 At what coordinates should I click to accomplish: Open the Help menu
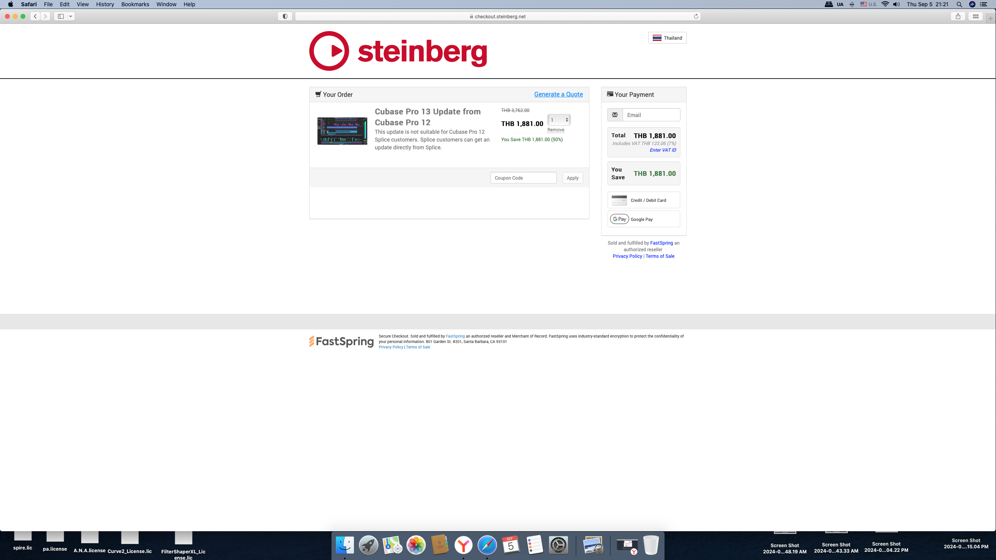(x=189, y=4)
